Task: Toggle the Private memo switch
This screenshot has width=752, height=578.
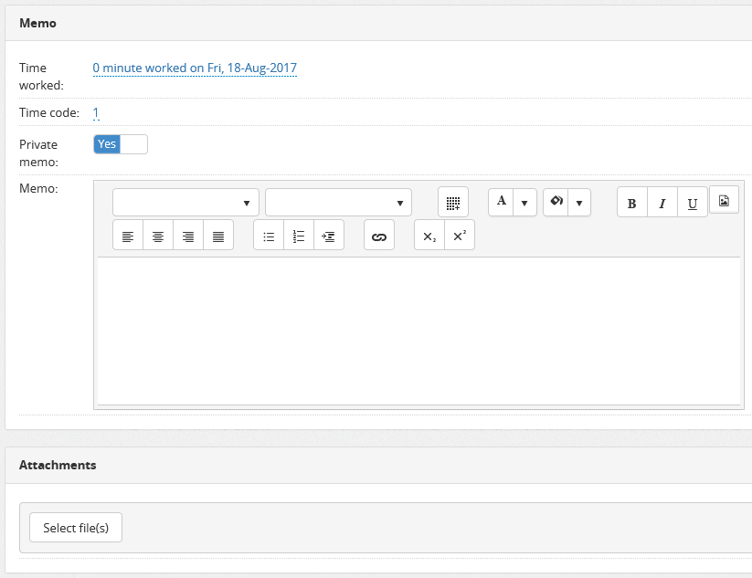Action: point(120,144)
